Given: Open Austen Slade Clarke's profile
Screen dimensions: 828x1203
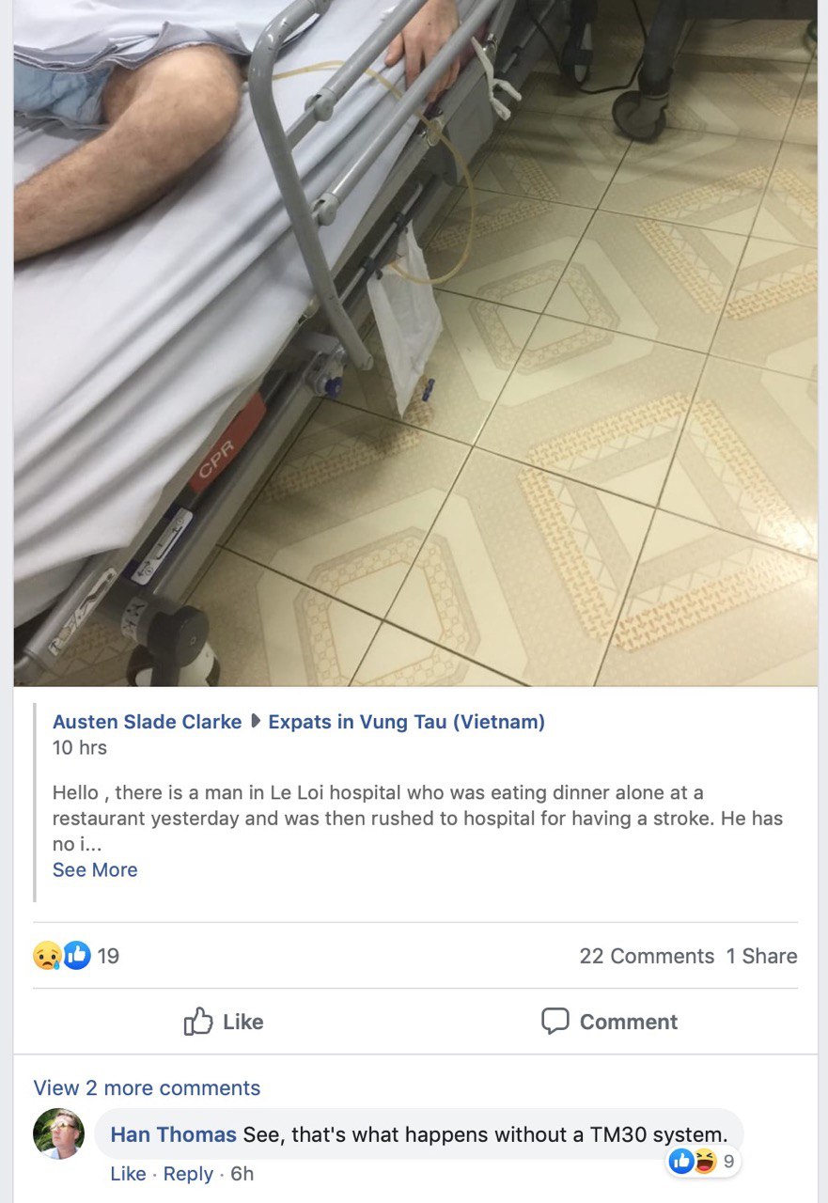Looking at the screenshot, I should point(147,722).
